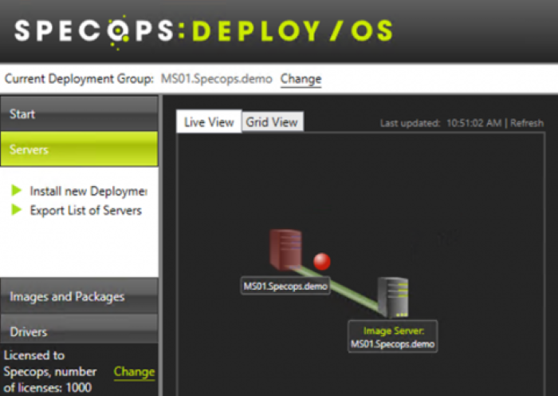Click Change next to Current Deployment Group

[301, 79]
